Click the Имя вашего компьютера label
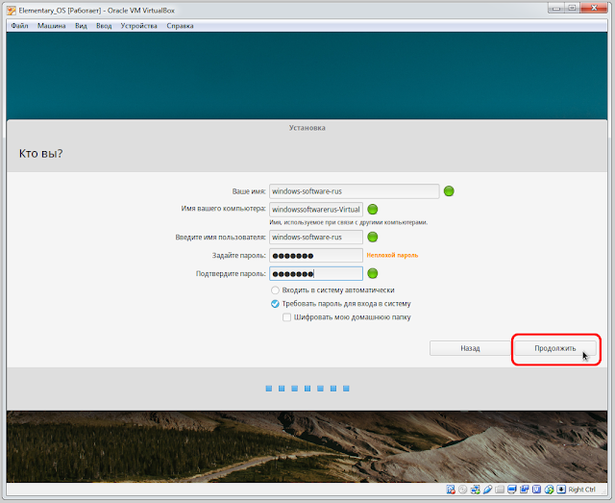Screen dimensions: 615x503 click(223, 209)
